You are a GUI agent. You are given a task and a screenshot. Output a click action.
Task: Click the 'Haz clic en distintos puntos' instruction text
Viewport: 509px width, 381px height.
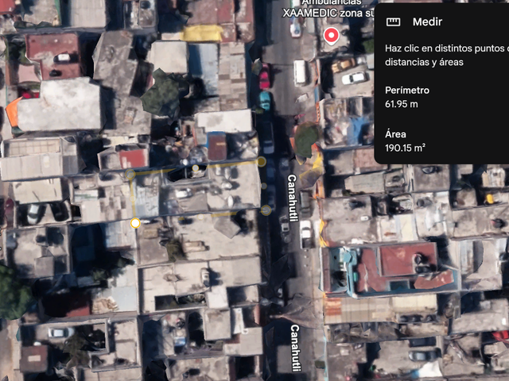[x=447, y=55]
